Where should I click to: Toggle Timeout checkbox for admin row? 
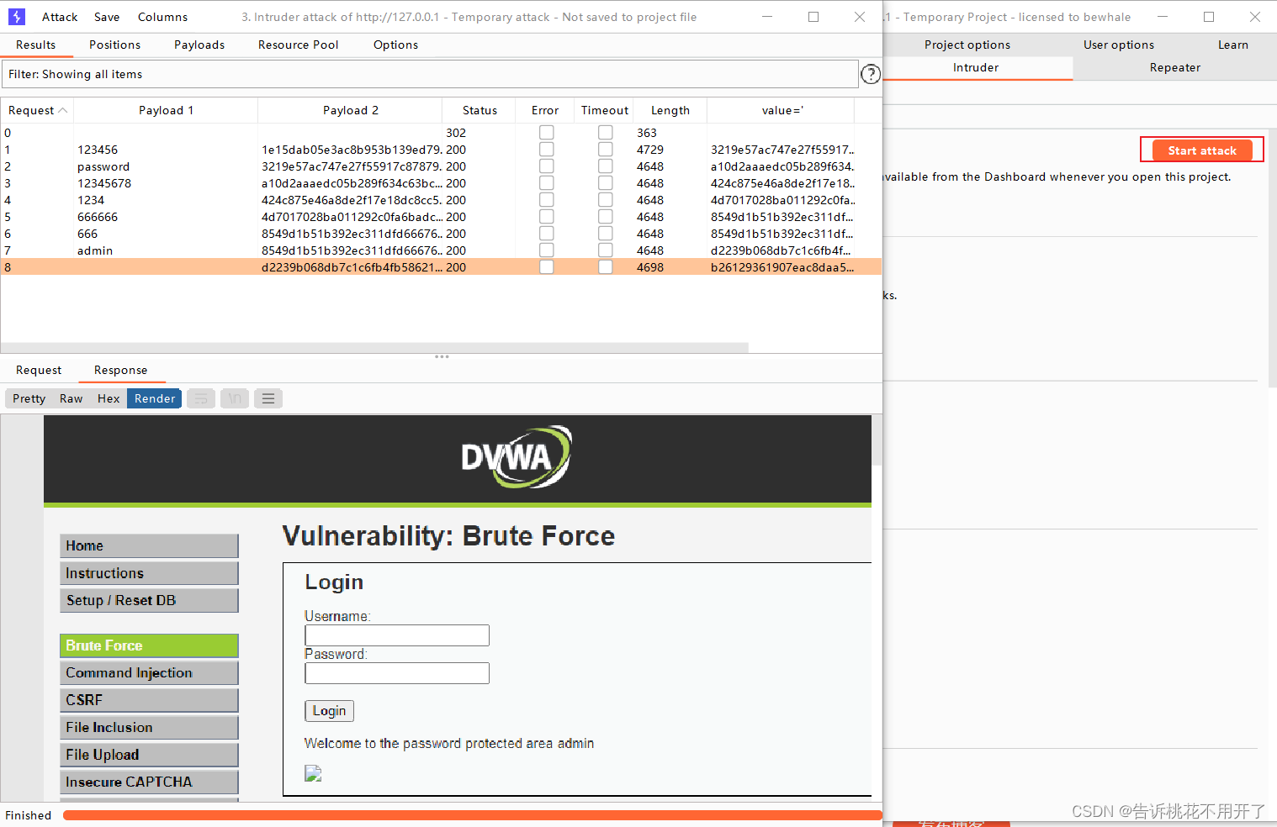pyautogui.click(x=606, y=250)
